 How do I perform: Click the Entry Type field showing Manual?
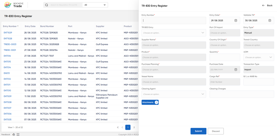coord(259,33)
